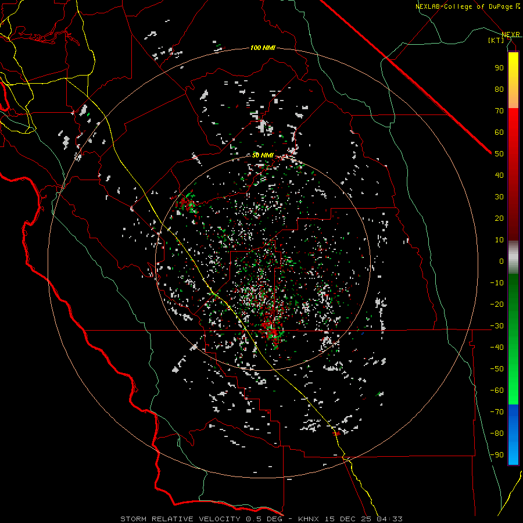Click the -80 scale value
Viewport: 523px width, 523px height.
point(497,434)
